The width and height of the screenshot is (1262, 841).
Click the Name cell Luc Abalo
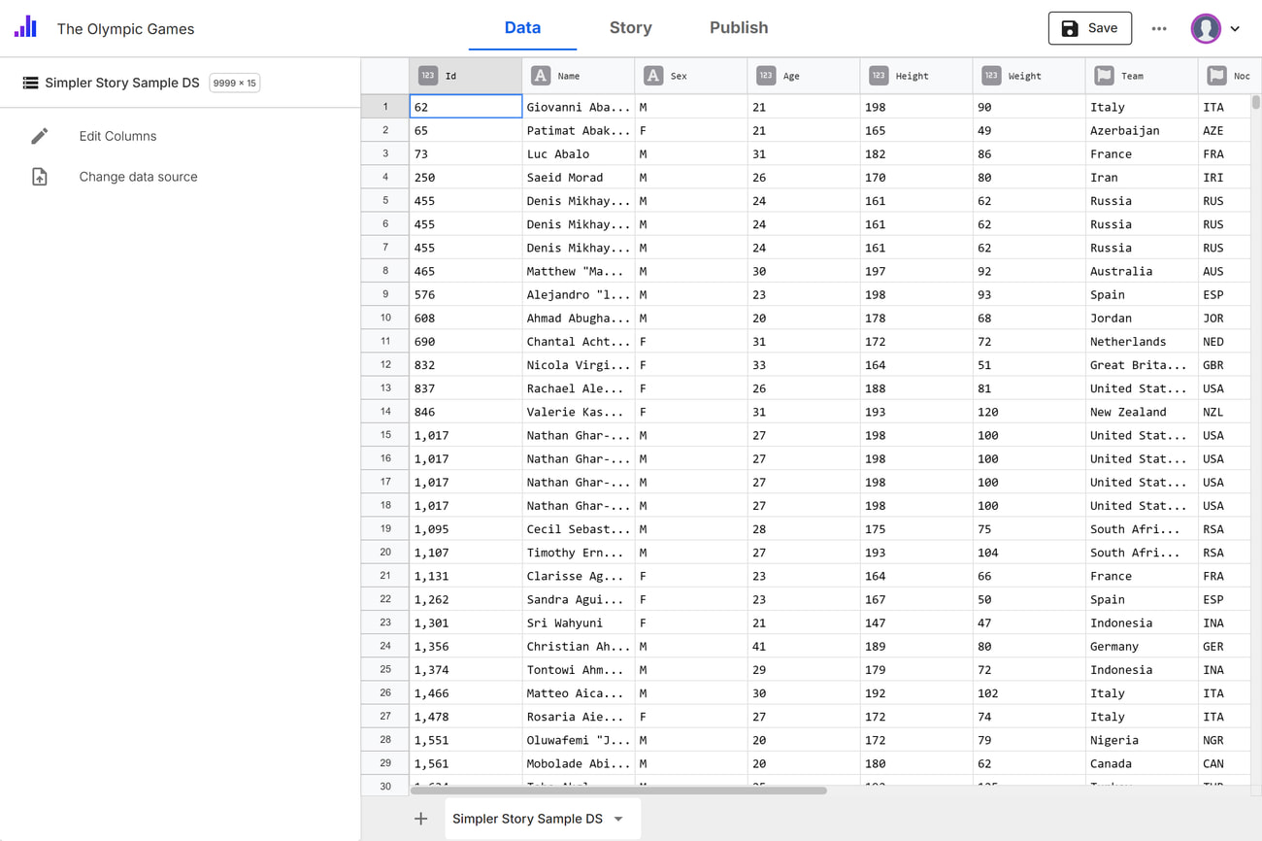point(579,153)
